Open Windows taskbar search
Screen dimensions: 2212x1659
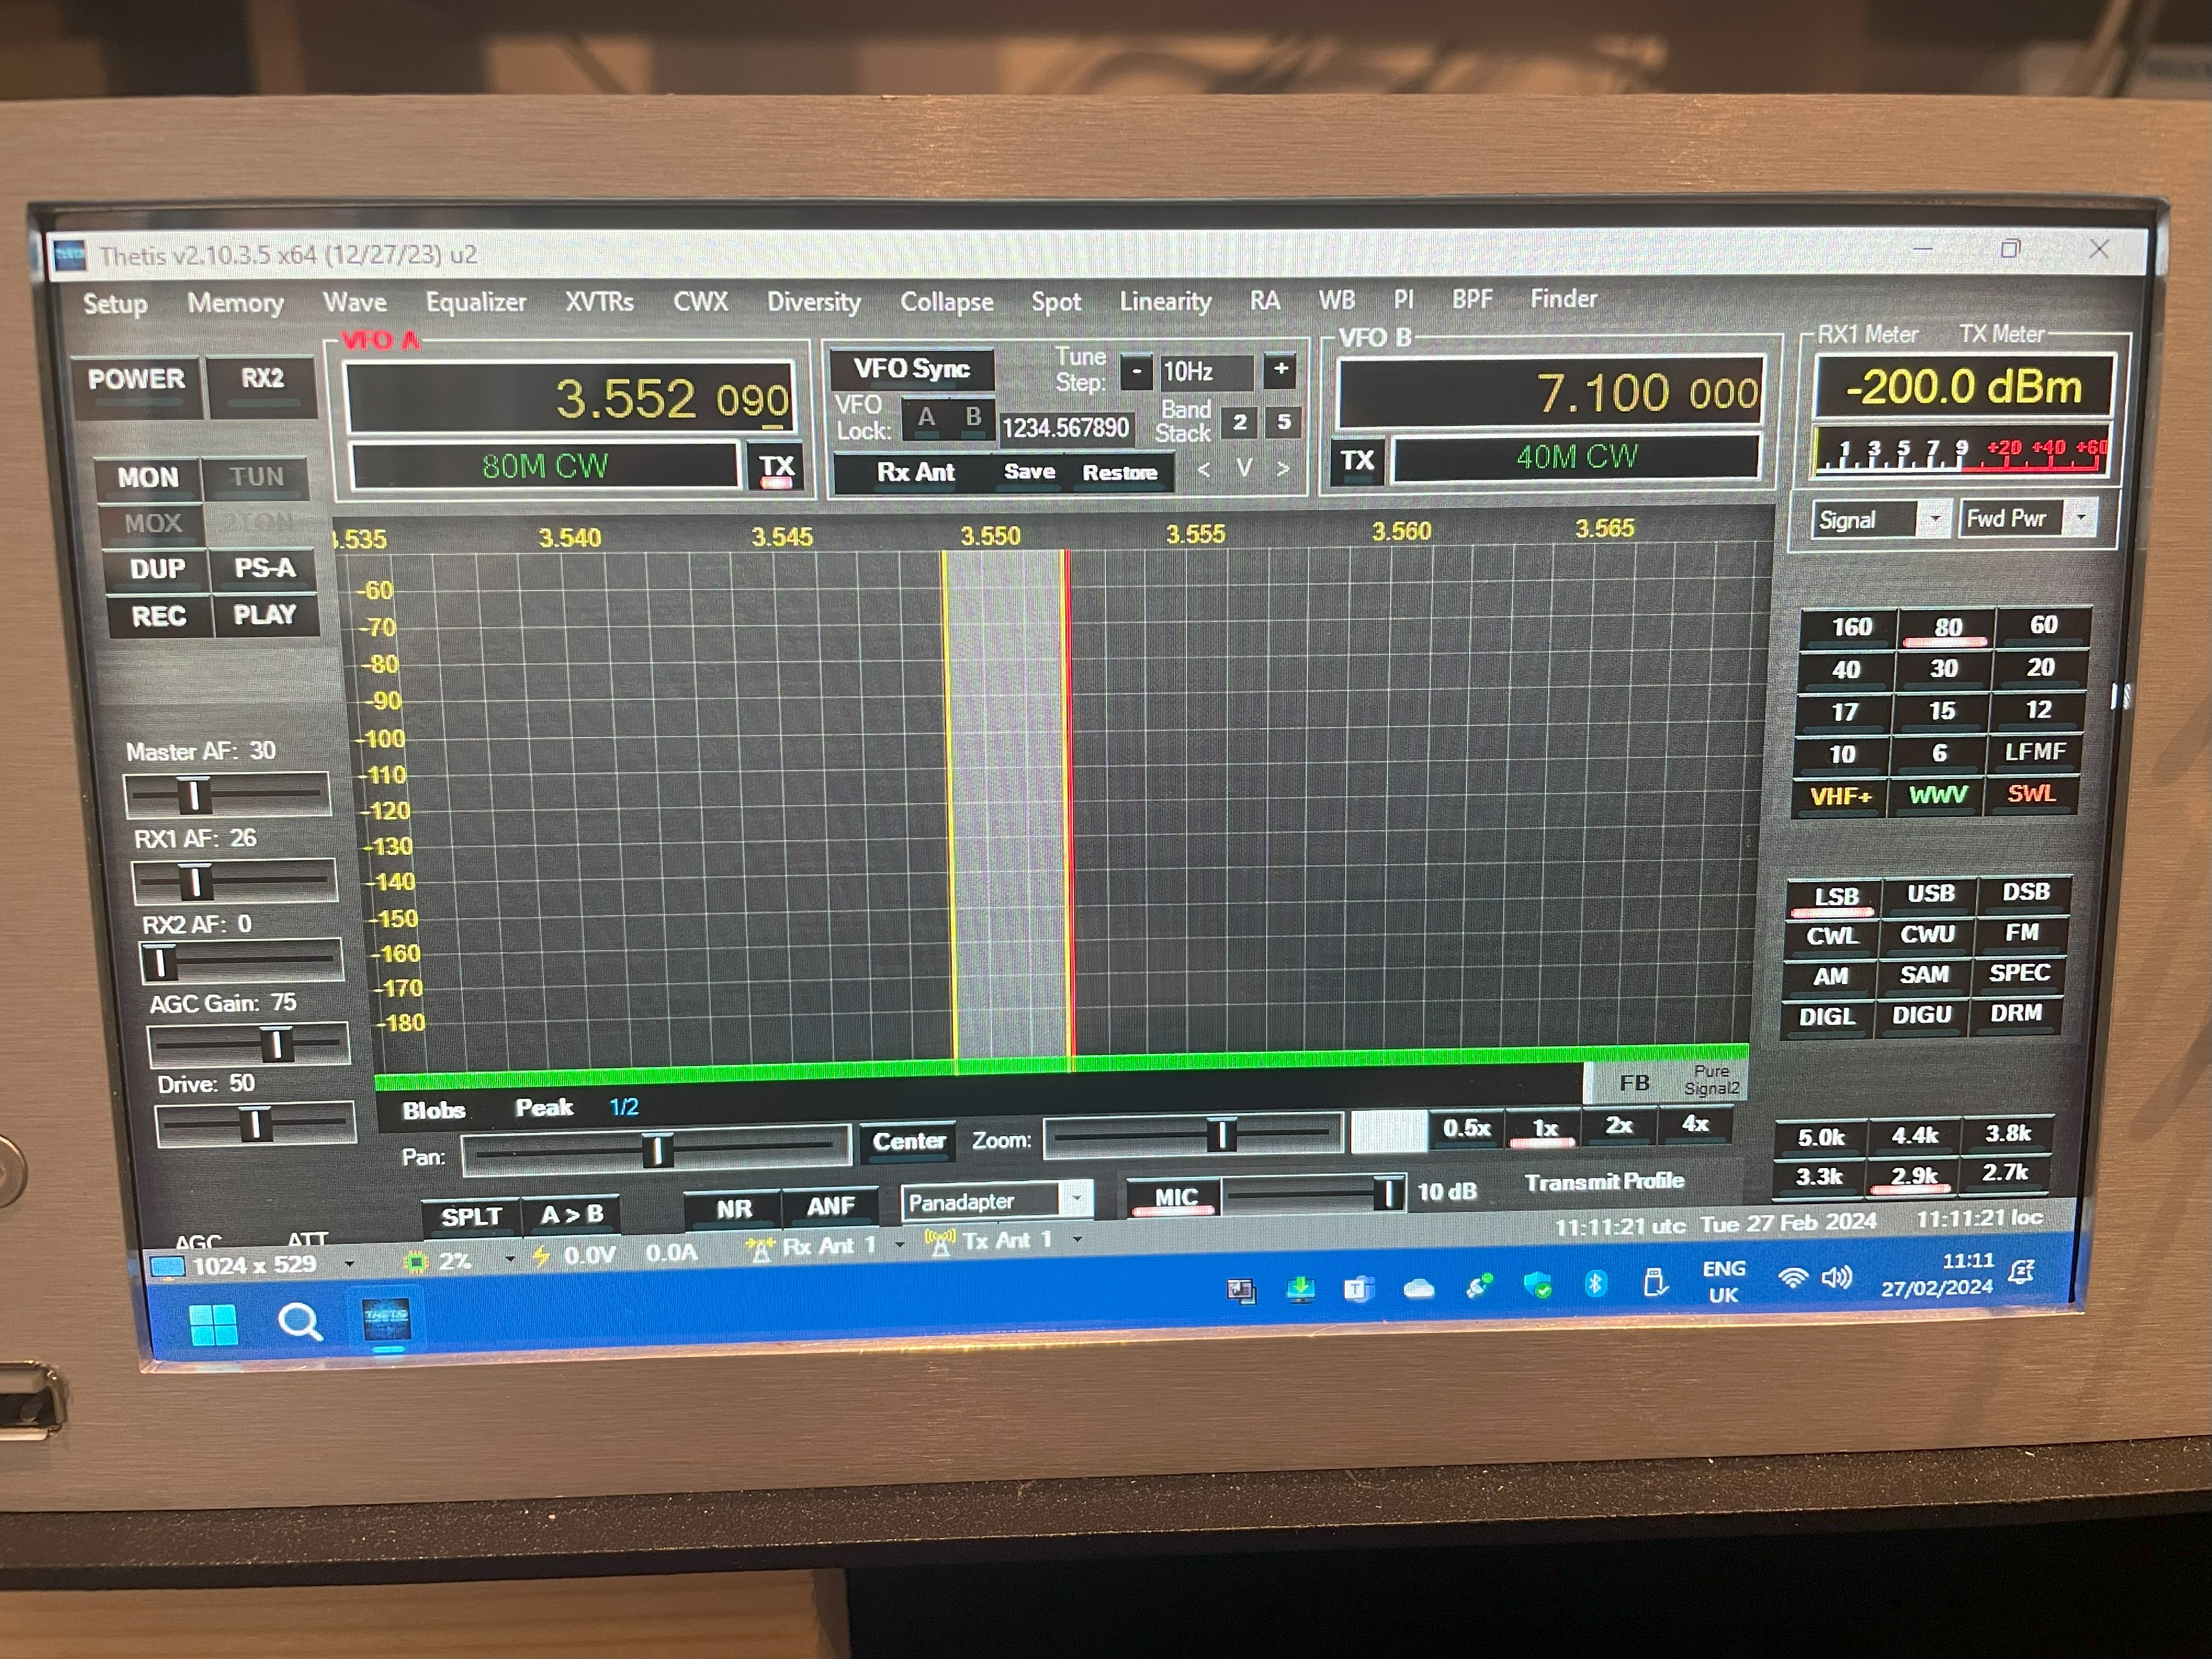click(x=299, y=1323)
